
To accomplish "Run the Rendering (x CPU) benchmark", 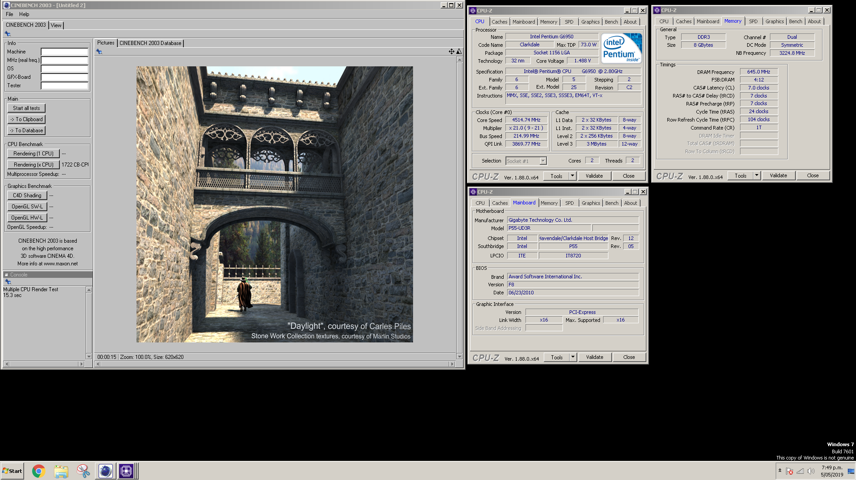I will [x=33, y=165].
